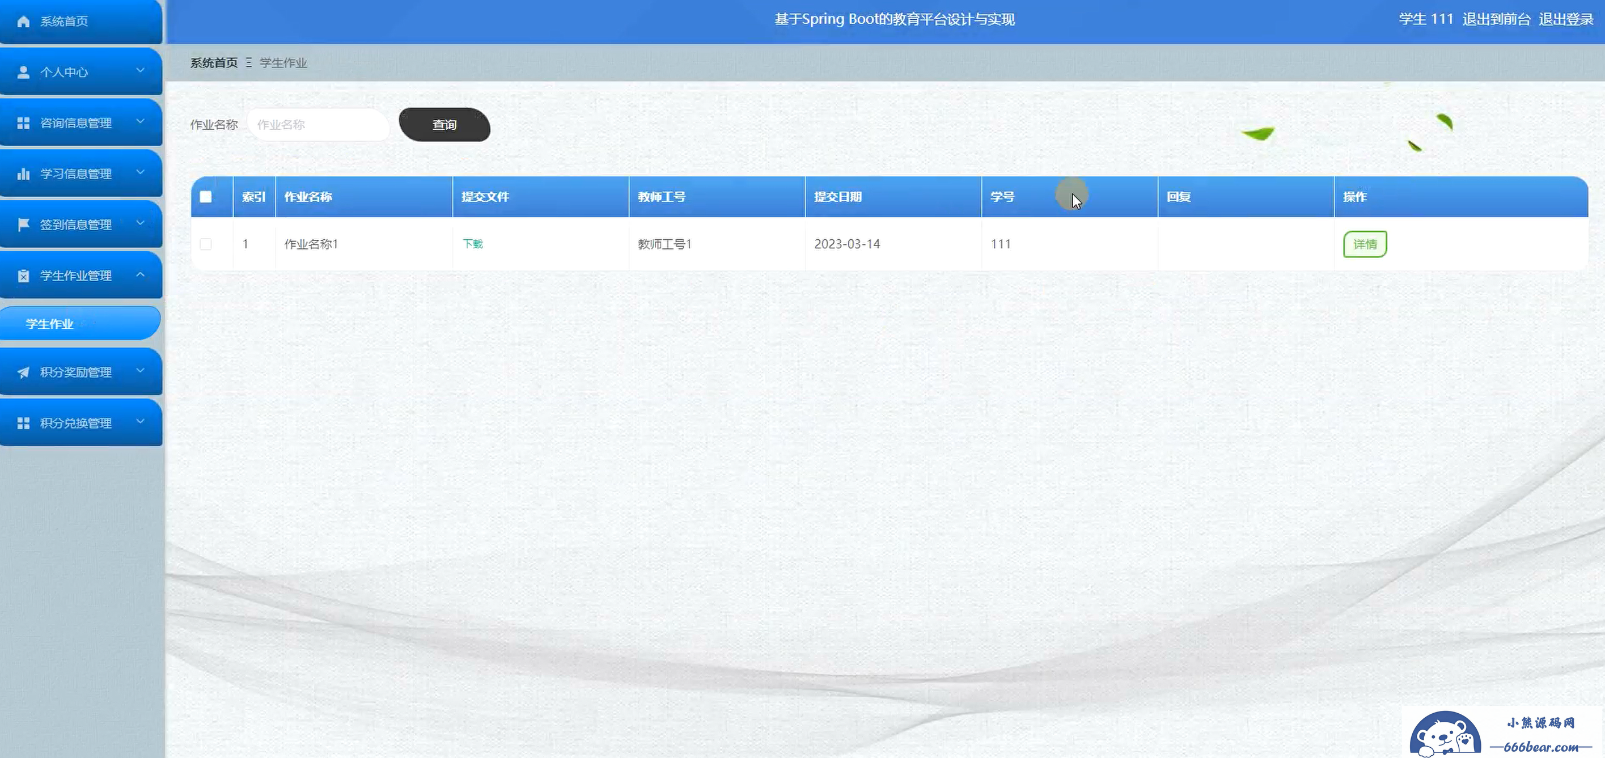Select the 学生作业 submenu item

(x=81, y=323)
